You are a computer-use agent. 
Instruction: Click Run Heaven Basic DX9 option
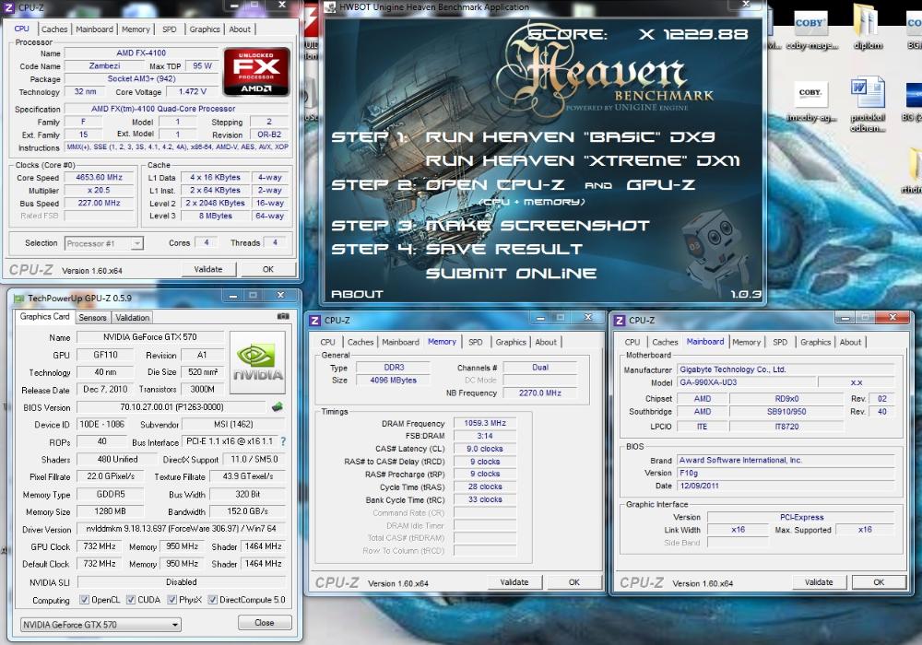570,137
